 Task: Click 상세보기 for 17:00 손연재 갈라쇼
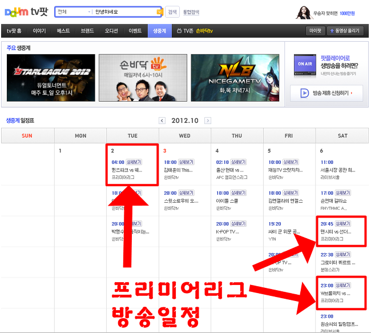pyautogui.click(x=343, y=193)
